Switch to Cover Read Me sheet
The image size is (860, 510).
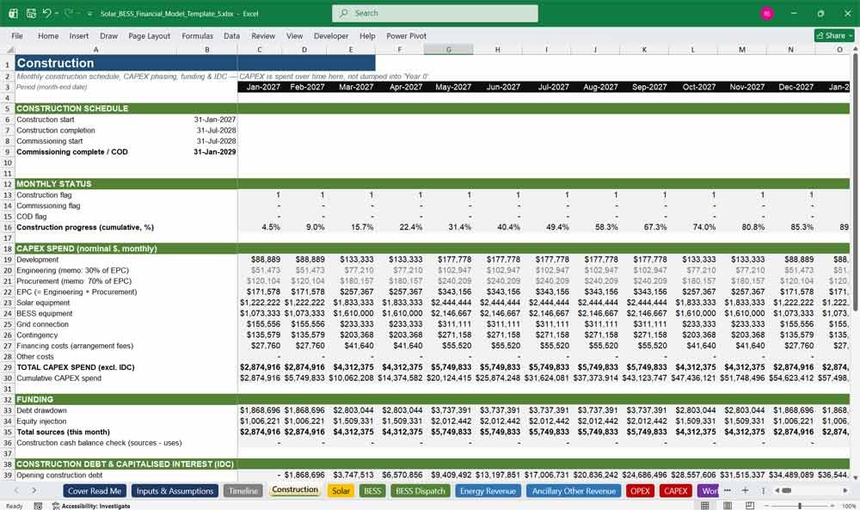pos(95,491)
